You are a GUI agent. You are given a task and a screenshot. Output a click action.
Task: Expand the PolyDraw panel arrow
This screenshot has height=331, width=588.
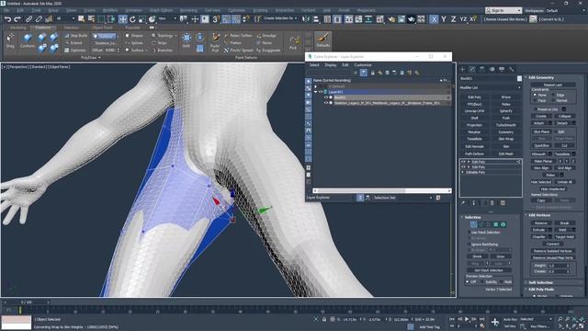pyautogui.click(x=99, y=58)
